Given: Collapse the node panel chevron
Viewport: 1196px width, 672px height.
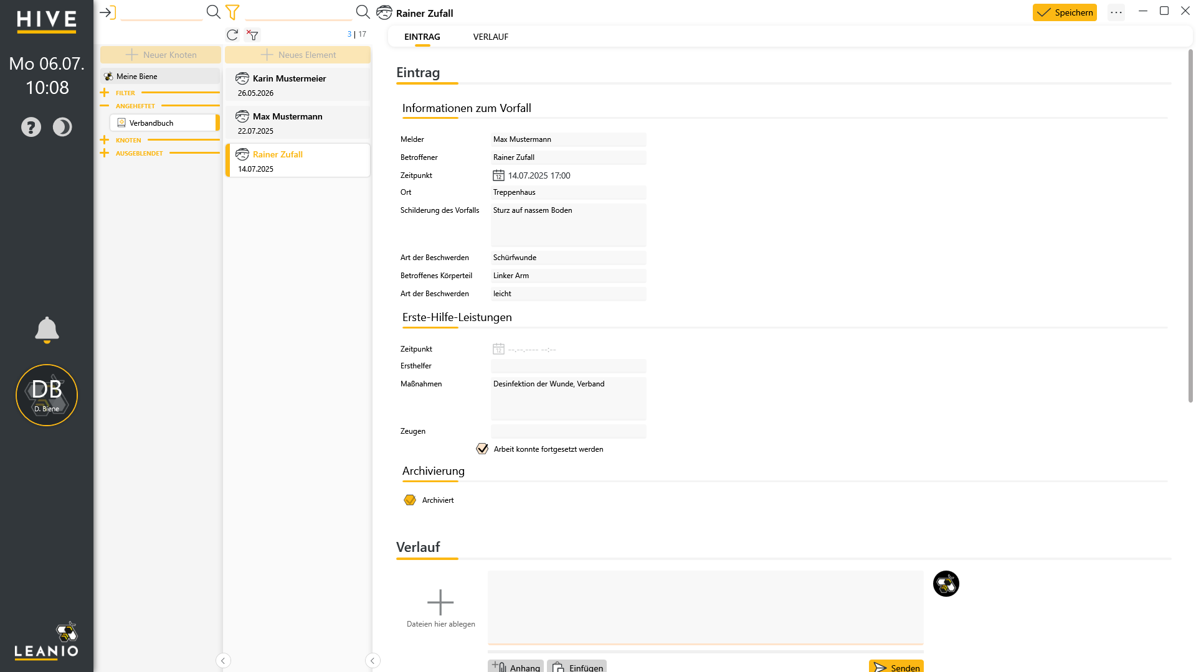Looking at the screenshot, I should pyautogui.click(x=223, y=661).
